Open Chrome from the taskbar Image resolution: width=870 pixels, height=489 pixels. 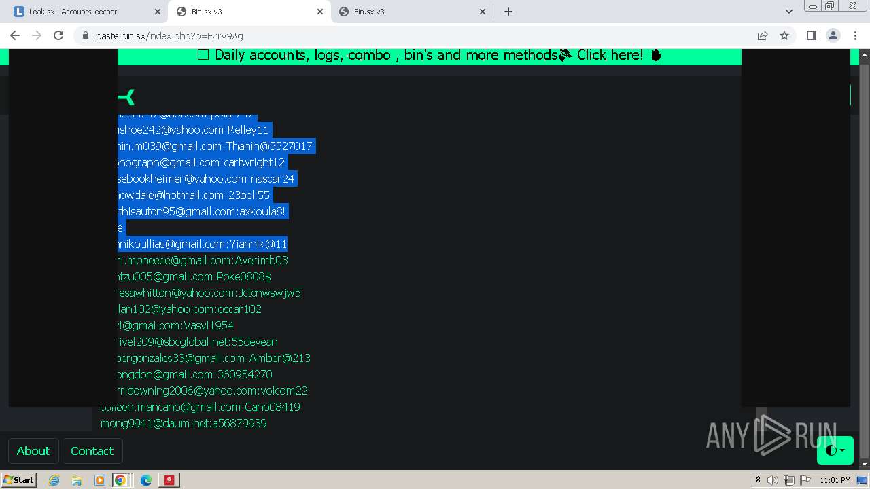coord(120,480)
